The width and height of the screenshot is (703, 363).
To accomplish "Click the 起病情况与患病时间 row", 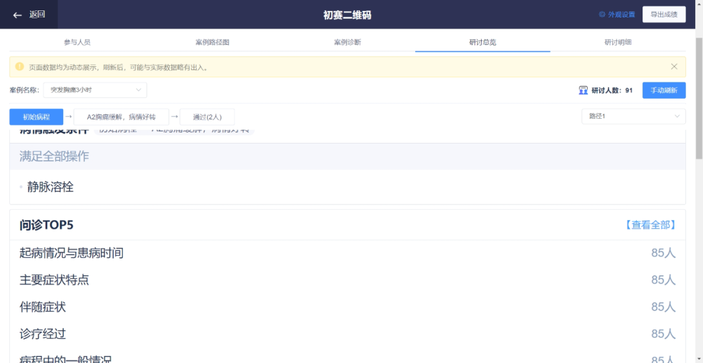I will coord(348,253).
